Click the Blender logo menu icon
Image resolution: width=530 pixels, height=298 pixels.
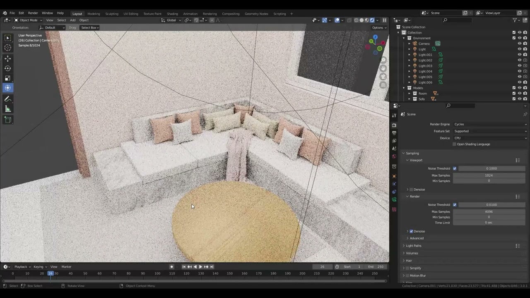[5, 13]
